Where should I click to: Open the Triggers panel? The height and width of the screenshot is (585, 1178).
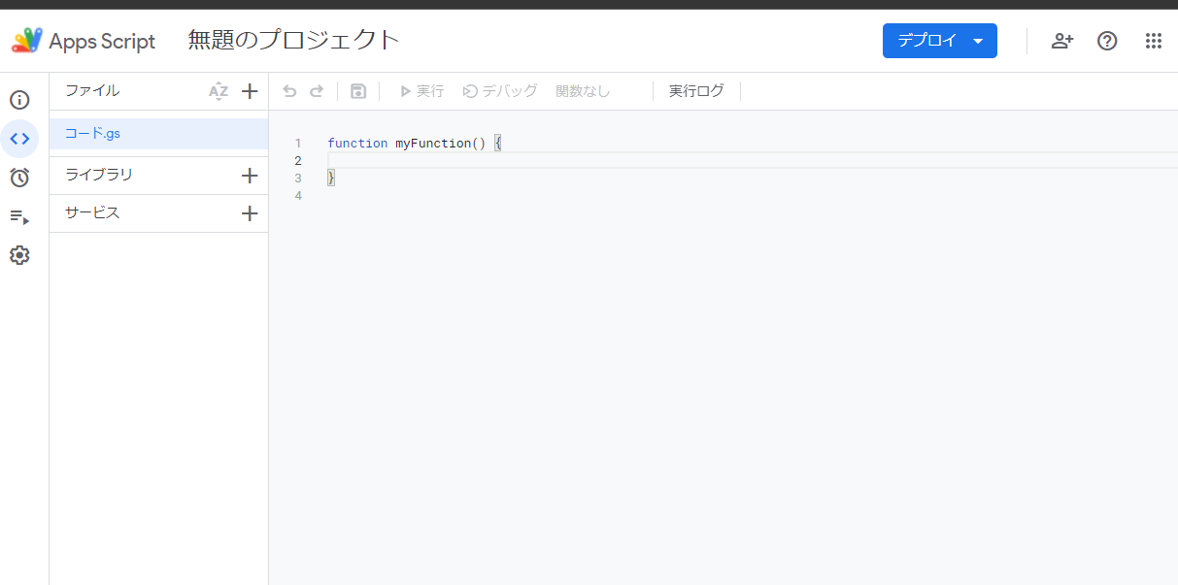[19, 178]
